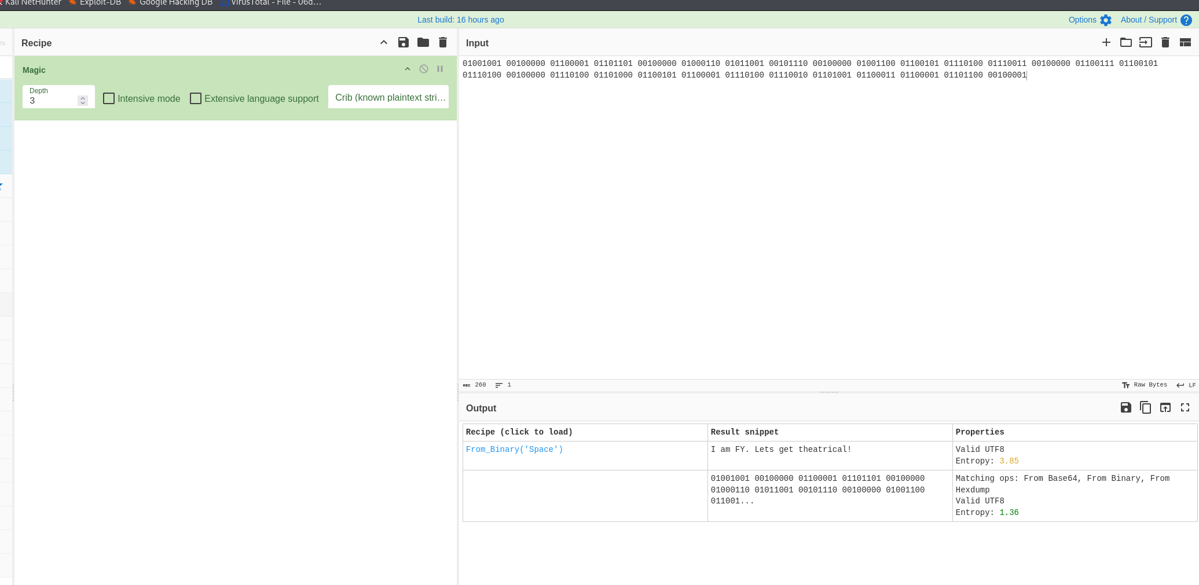Click the input line count indicator

503,385
